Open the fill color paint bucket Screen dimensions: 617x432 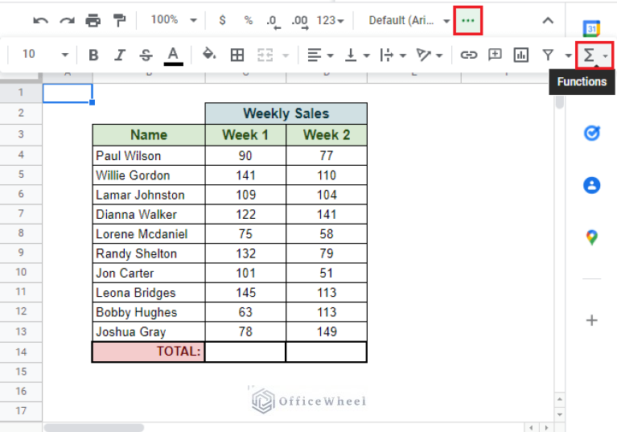click(x=209, y=55)
